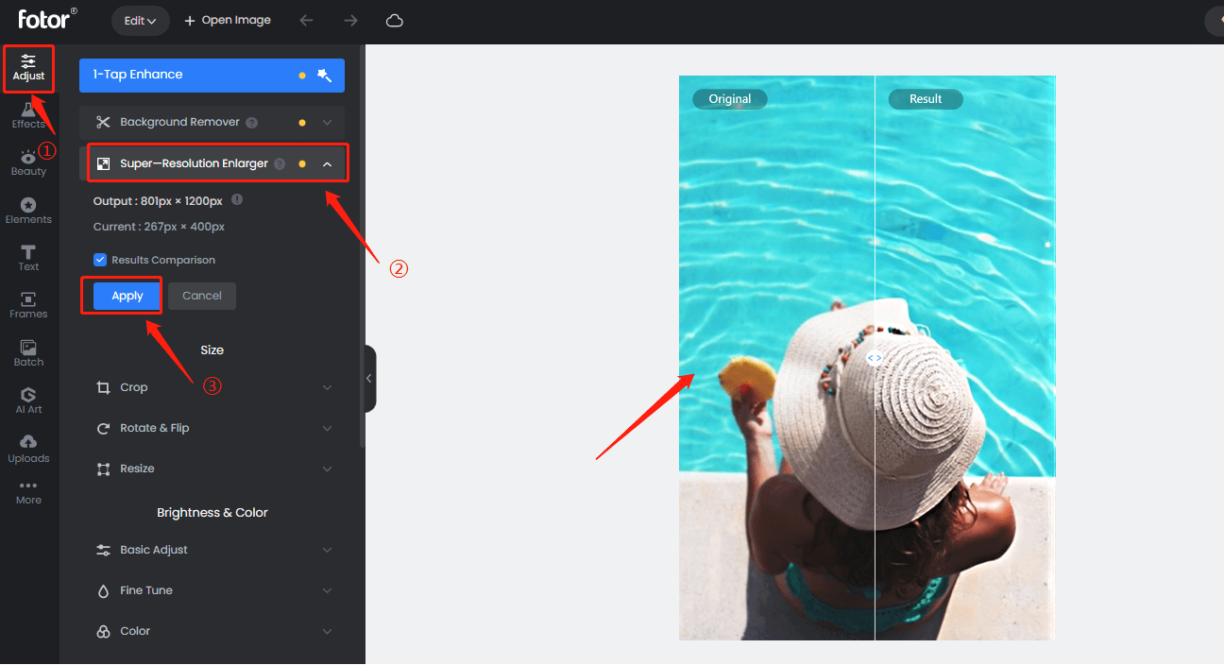Activate the 1-Tap Enhance magic wand
This screenshot has width=1224, height=665.
[x=324, y=75]
